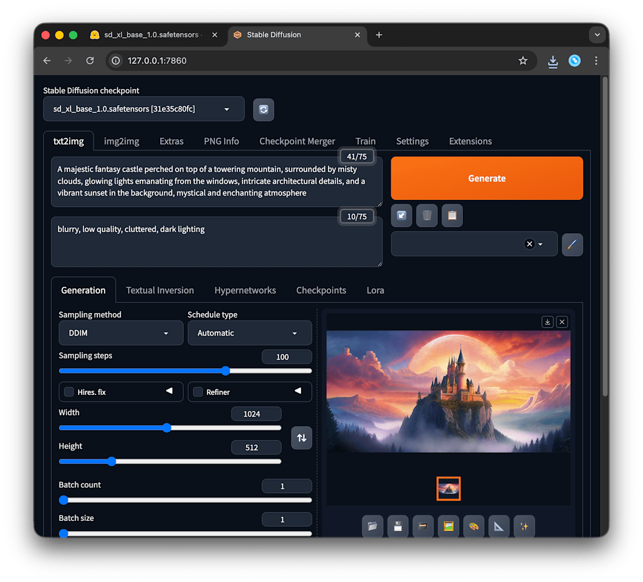The image size is (643, 582).
Task: Select the castle gallery thumbnail
Action: point(448,489)
